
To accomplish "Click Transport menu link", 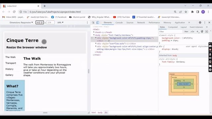I will (11, 63).
